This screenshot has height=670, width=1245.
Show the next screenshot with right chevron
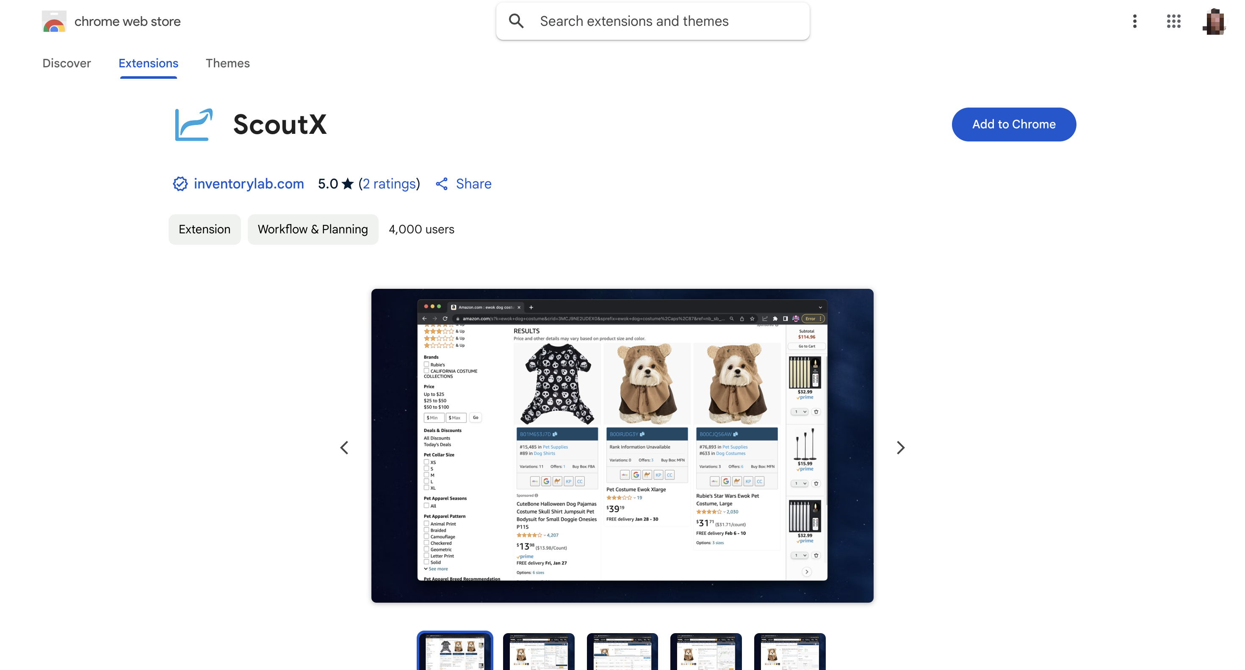[x=900, y=448]
